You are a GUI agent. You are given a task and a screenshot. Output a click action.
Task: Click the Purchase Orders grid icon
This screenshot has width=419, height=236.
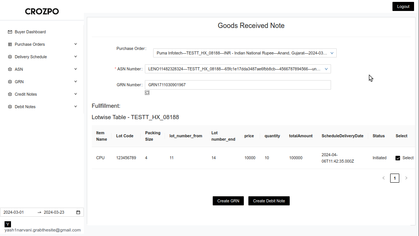[10, 45]
